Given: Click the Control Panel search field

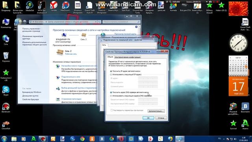Looking at the screenshot, I should tap(121, 22).
